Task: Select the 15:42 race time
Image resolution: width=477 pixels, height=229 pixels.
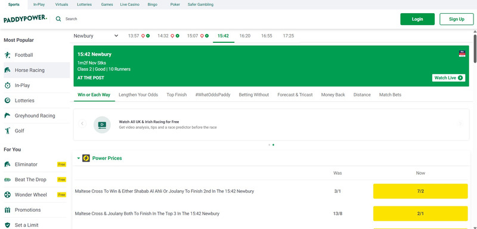Action: [223, 36]
